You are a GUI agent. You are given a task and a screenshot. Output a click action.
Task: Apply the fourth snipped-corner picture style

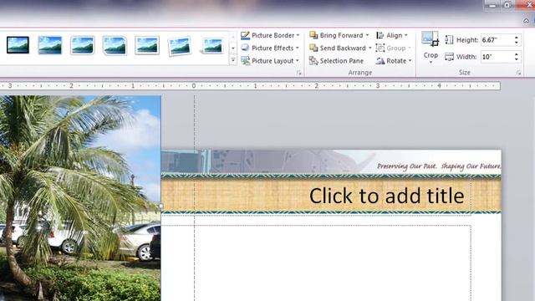click(115, 45)
